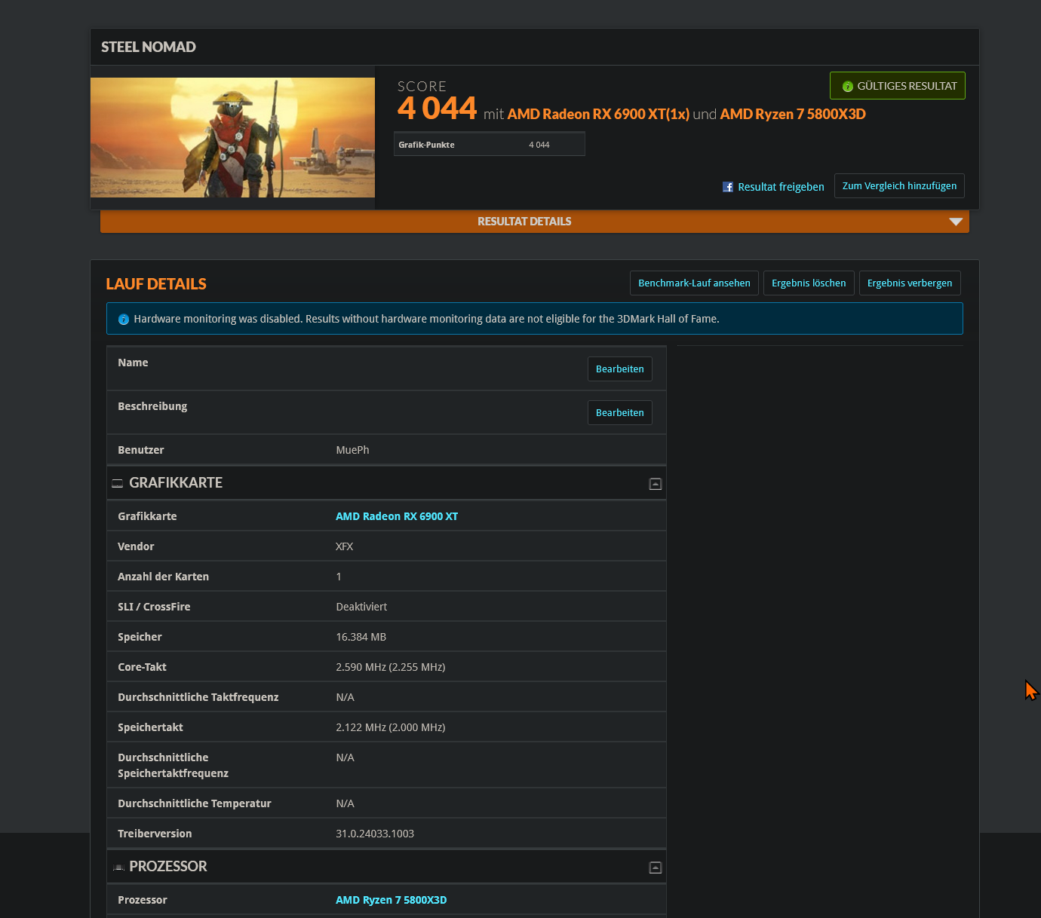Screen dimensions: 1041x918
Task: Click the valid result green info icon
Action: coord(848,87)
